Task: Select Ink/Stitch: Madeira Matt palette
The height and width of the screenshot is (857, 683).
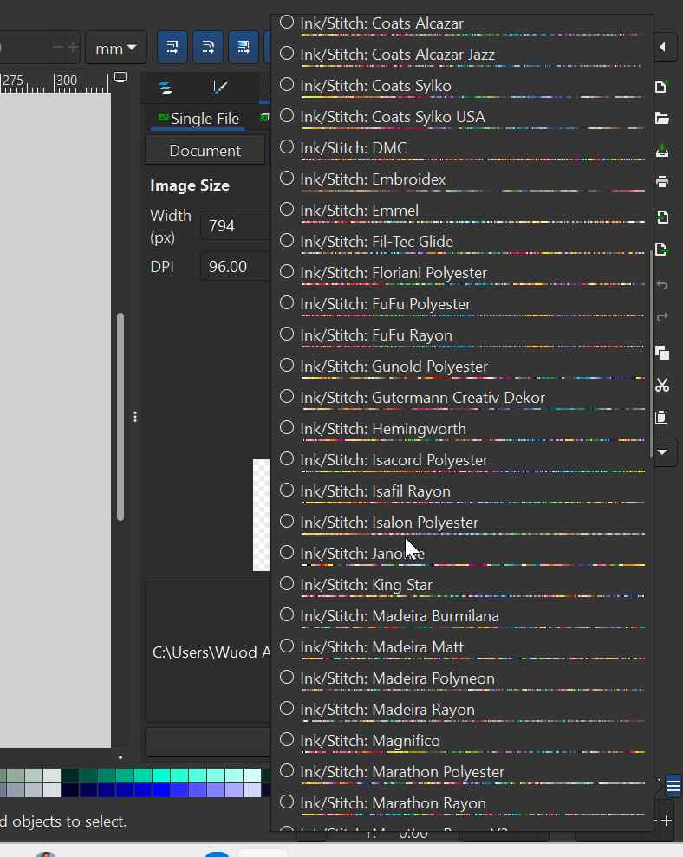Action: click(x=462, y=648)
